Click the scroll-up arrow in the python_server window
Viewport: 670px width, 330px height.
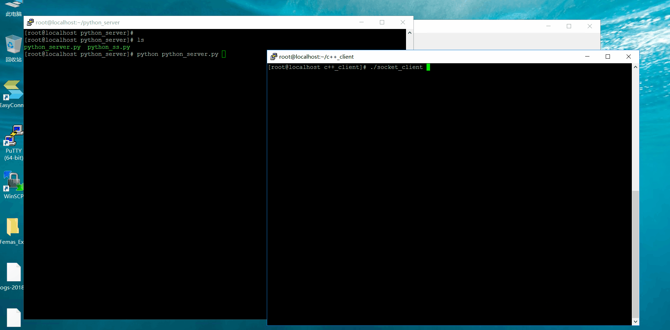click(x=409, y=33)
